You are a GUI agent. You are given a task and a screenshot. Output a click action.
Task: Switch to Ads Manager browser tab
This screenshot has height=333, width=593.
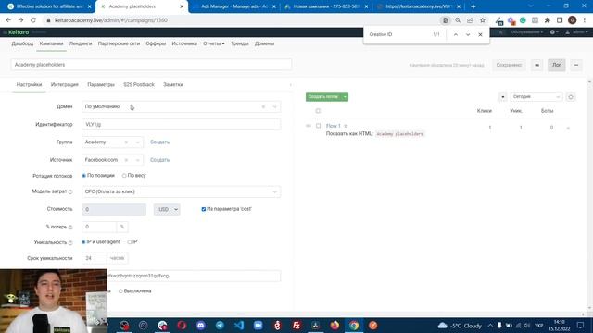[x=234, y=6]
